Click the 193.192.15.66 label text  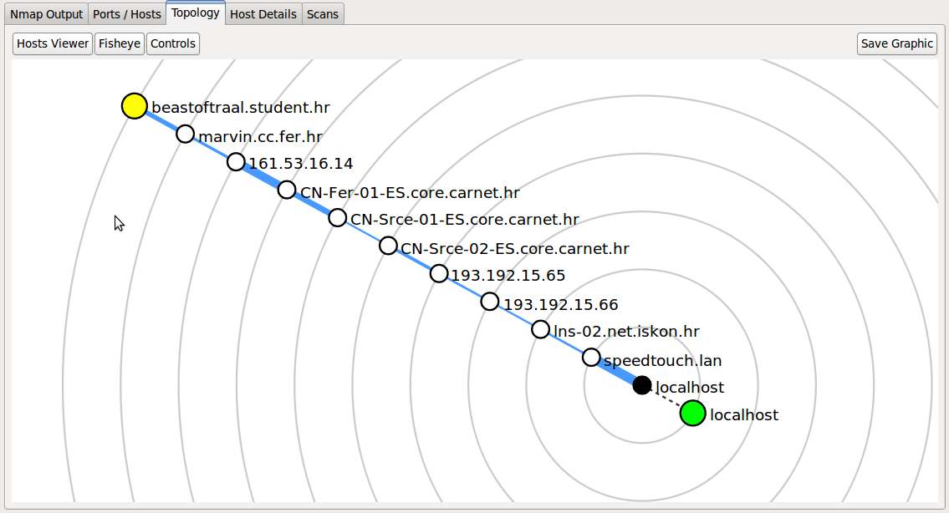[x=561, y=305]
